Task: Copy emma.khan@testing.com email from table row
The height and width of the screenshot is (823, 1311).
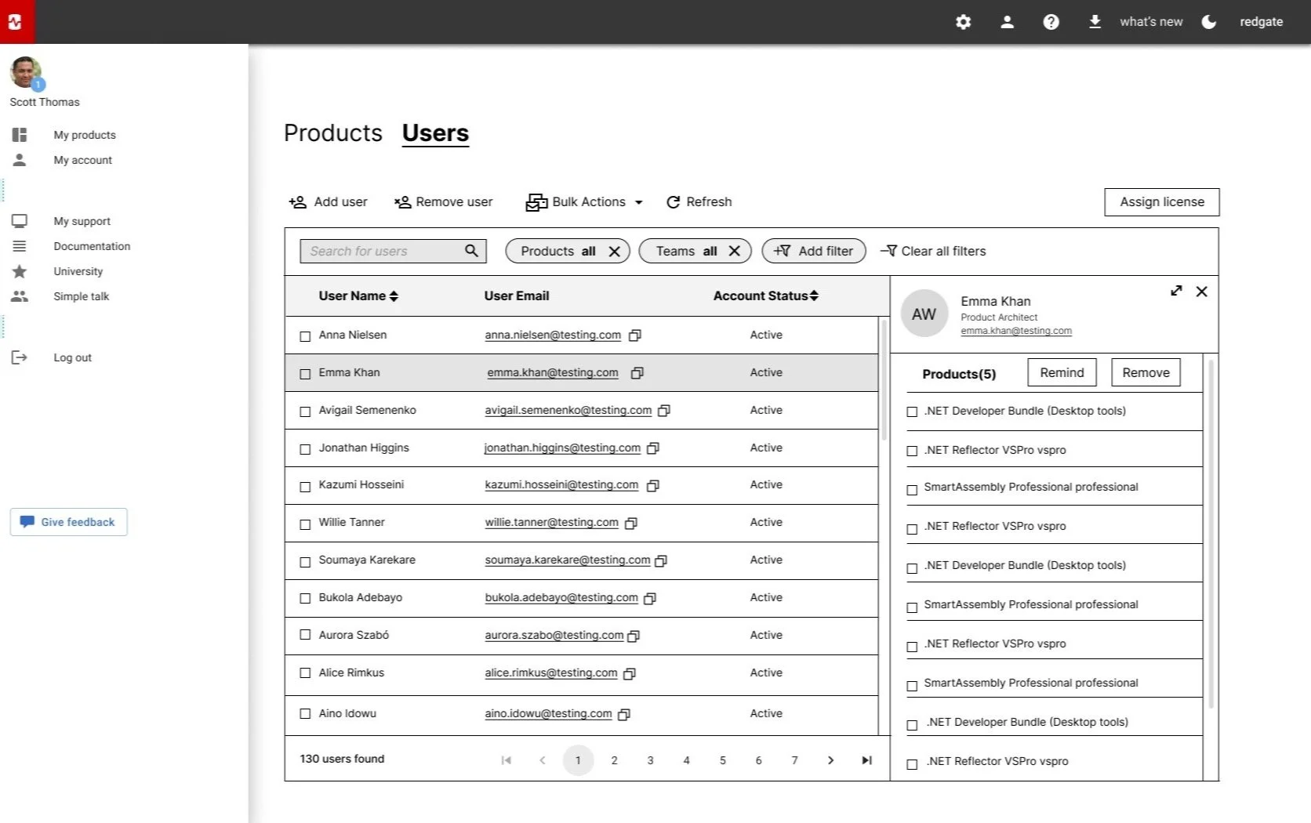Action: 637,373
